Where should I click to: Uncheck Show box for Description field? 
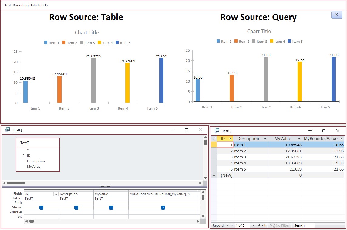point(76,208)
